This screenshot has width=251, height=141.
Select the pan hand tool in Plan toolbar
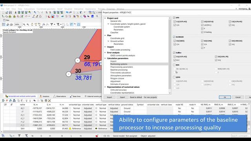32,24
